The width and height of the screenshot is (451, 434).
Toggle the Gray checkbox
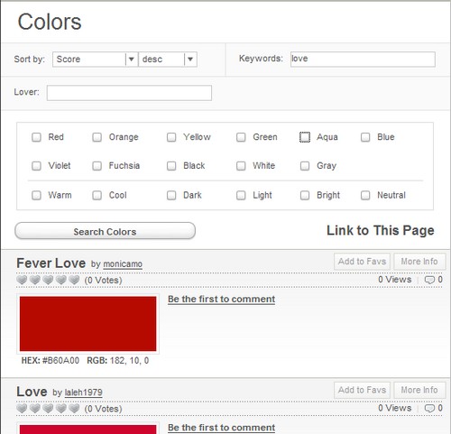(305, 166)
